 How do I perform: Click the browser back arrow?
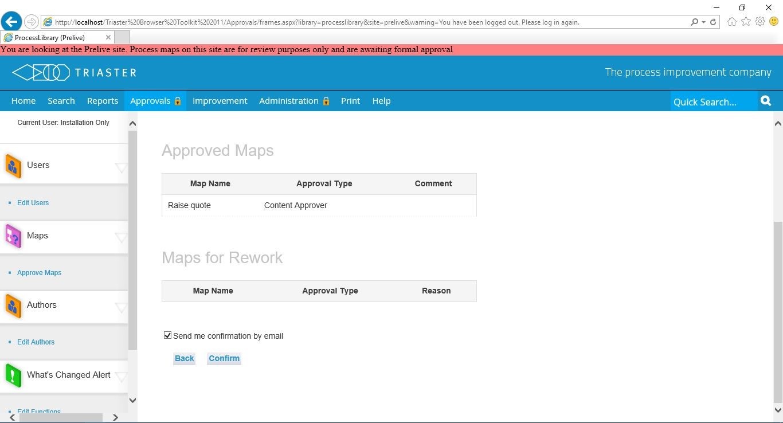click(x=11, y=21)
